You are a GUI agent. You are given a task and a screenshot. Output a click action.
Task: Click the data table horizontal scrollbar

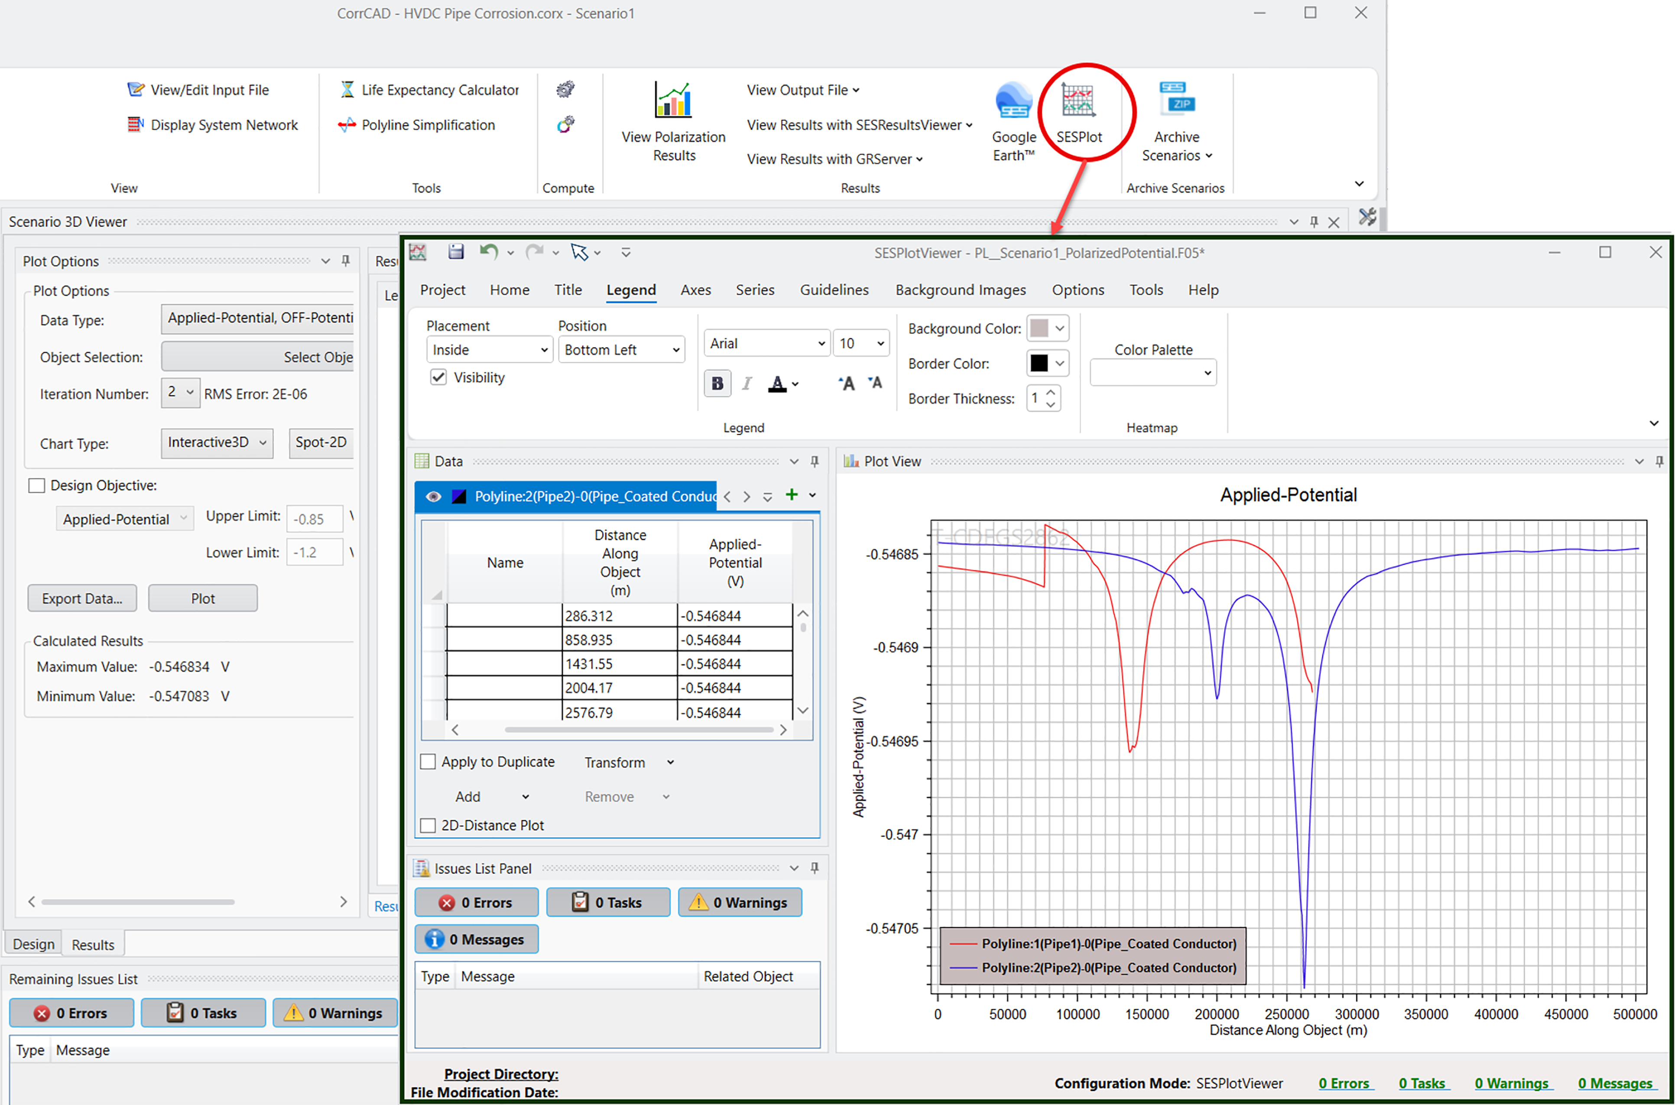(x=639, y=729)
